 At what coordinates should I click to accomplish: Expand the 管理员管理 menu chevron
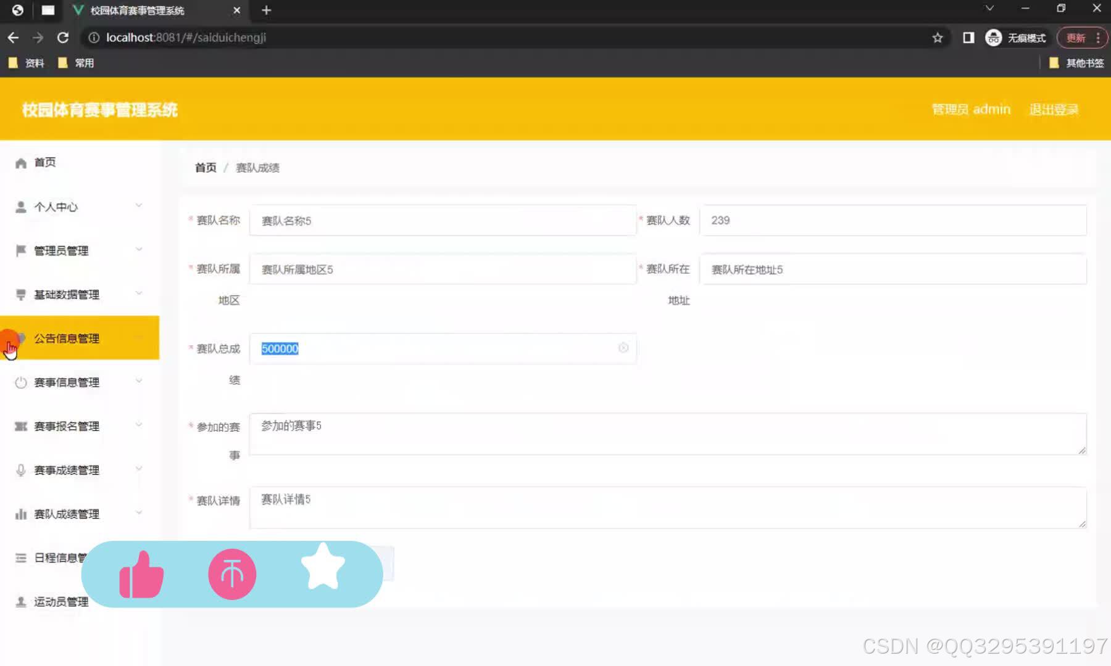139,249
